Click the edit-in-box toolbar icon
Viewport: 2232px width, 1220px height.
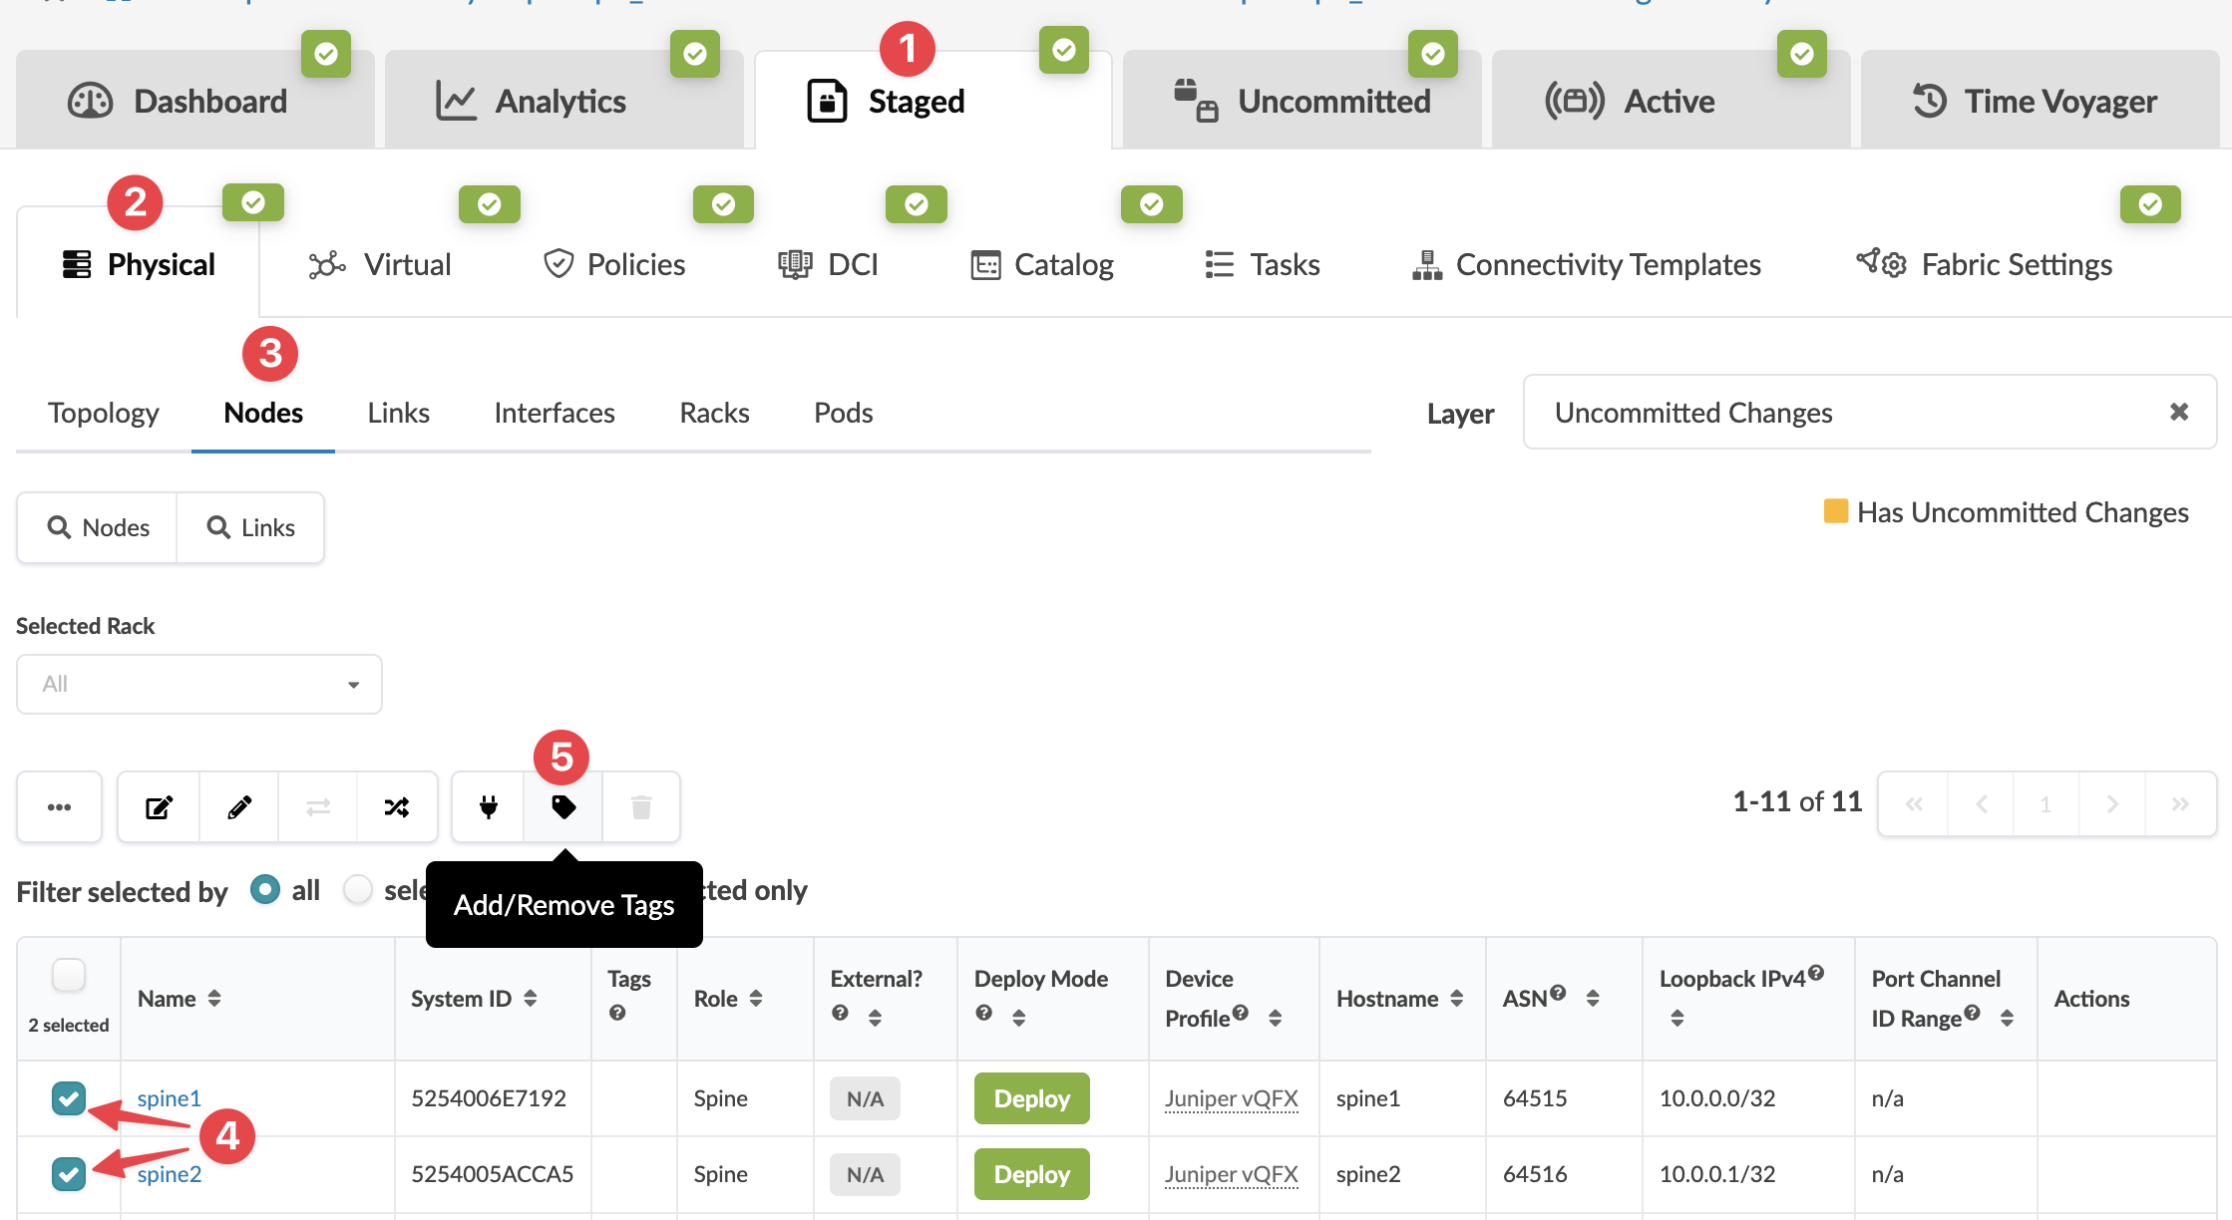(159, 806)
